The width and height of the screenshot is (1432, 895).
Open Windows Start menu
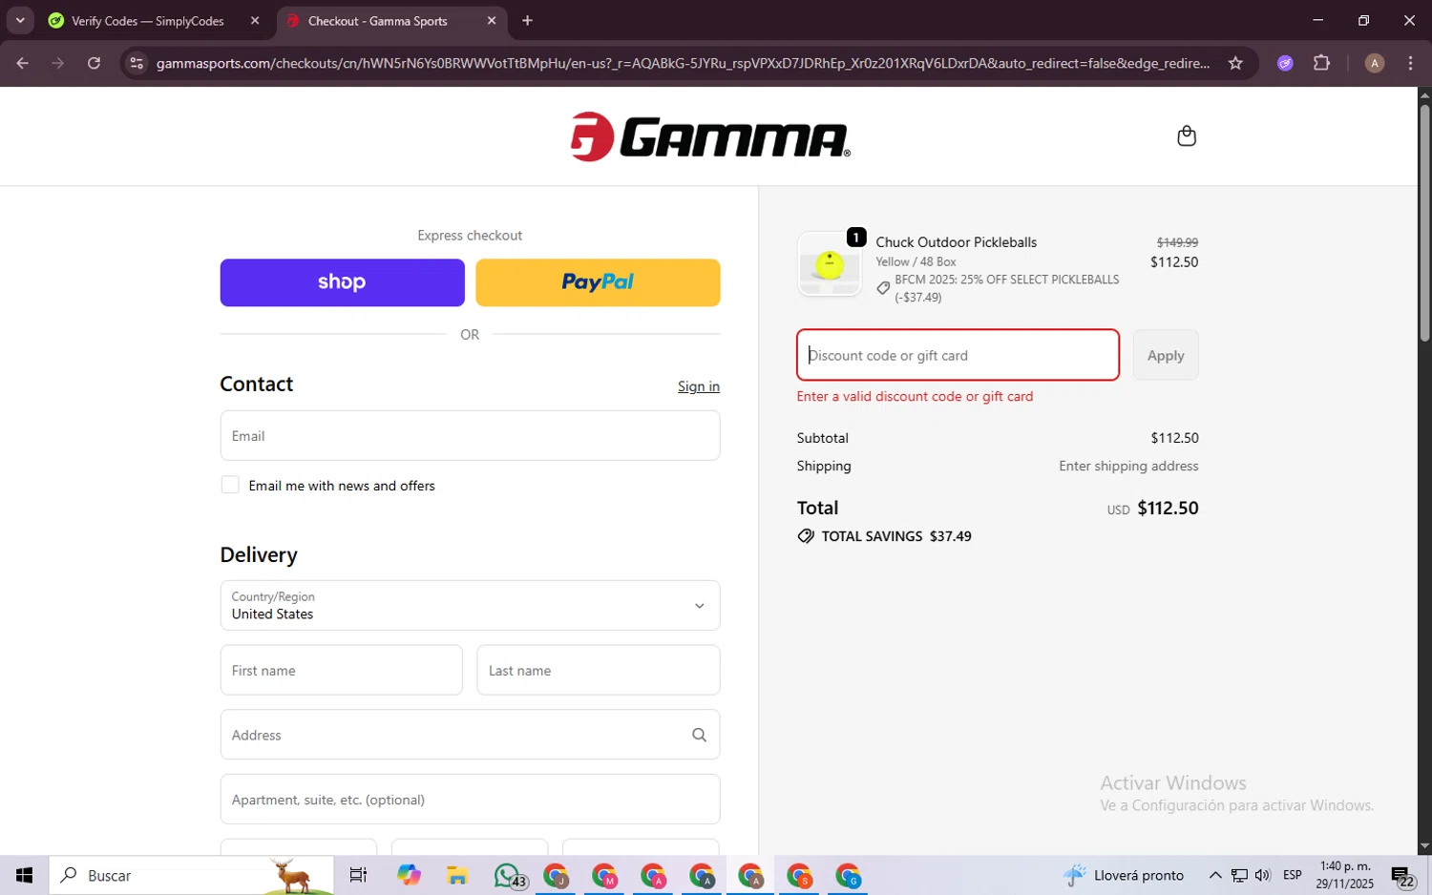(x=24, y=875)
